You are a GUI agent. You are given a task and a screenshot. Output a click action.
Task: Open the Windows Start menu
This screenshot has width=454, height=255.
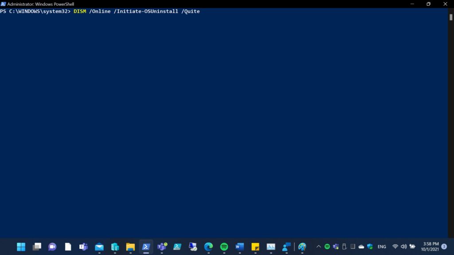[x=21, y=247]
